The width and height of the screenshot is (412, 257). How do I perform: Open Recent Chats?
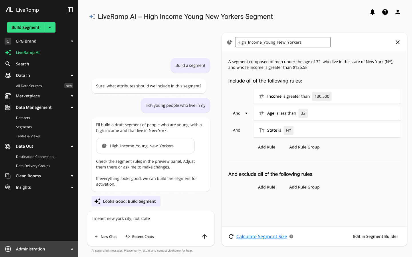click(140, 236)
